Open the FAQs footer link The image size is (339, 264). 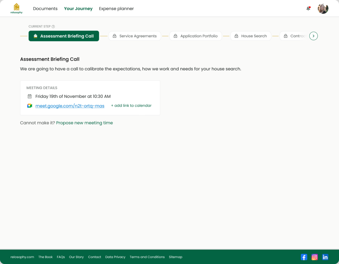(x=61, y=257)
